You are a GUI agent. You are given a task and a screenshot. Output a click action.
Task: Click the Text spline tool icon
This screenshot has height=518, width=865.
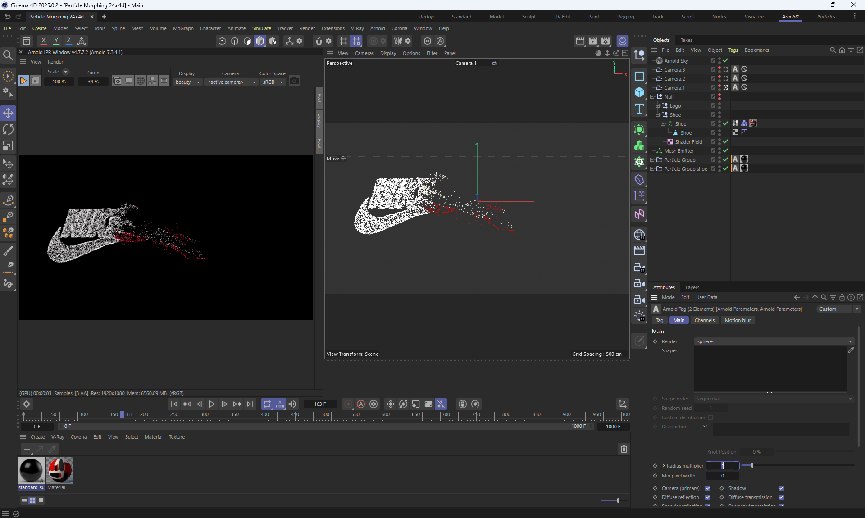point(639,109)
